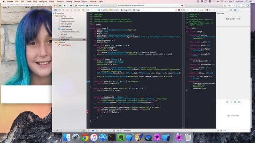The image size is (255, 143).
Task: Open the Source Control menu
Action: (80, 2)
